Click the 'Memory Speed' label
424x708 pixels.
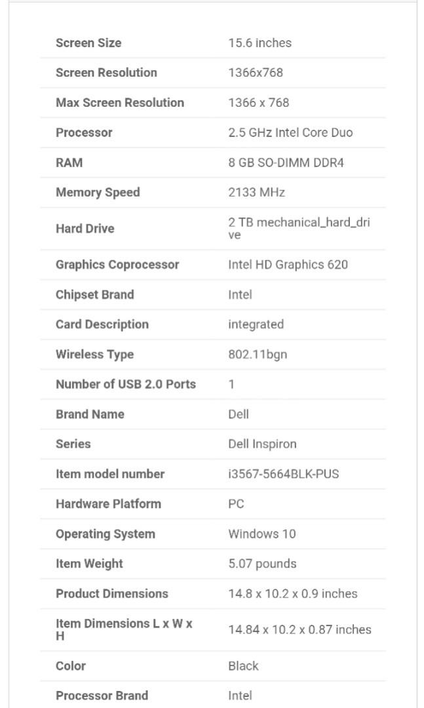[98, 192]
